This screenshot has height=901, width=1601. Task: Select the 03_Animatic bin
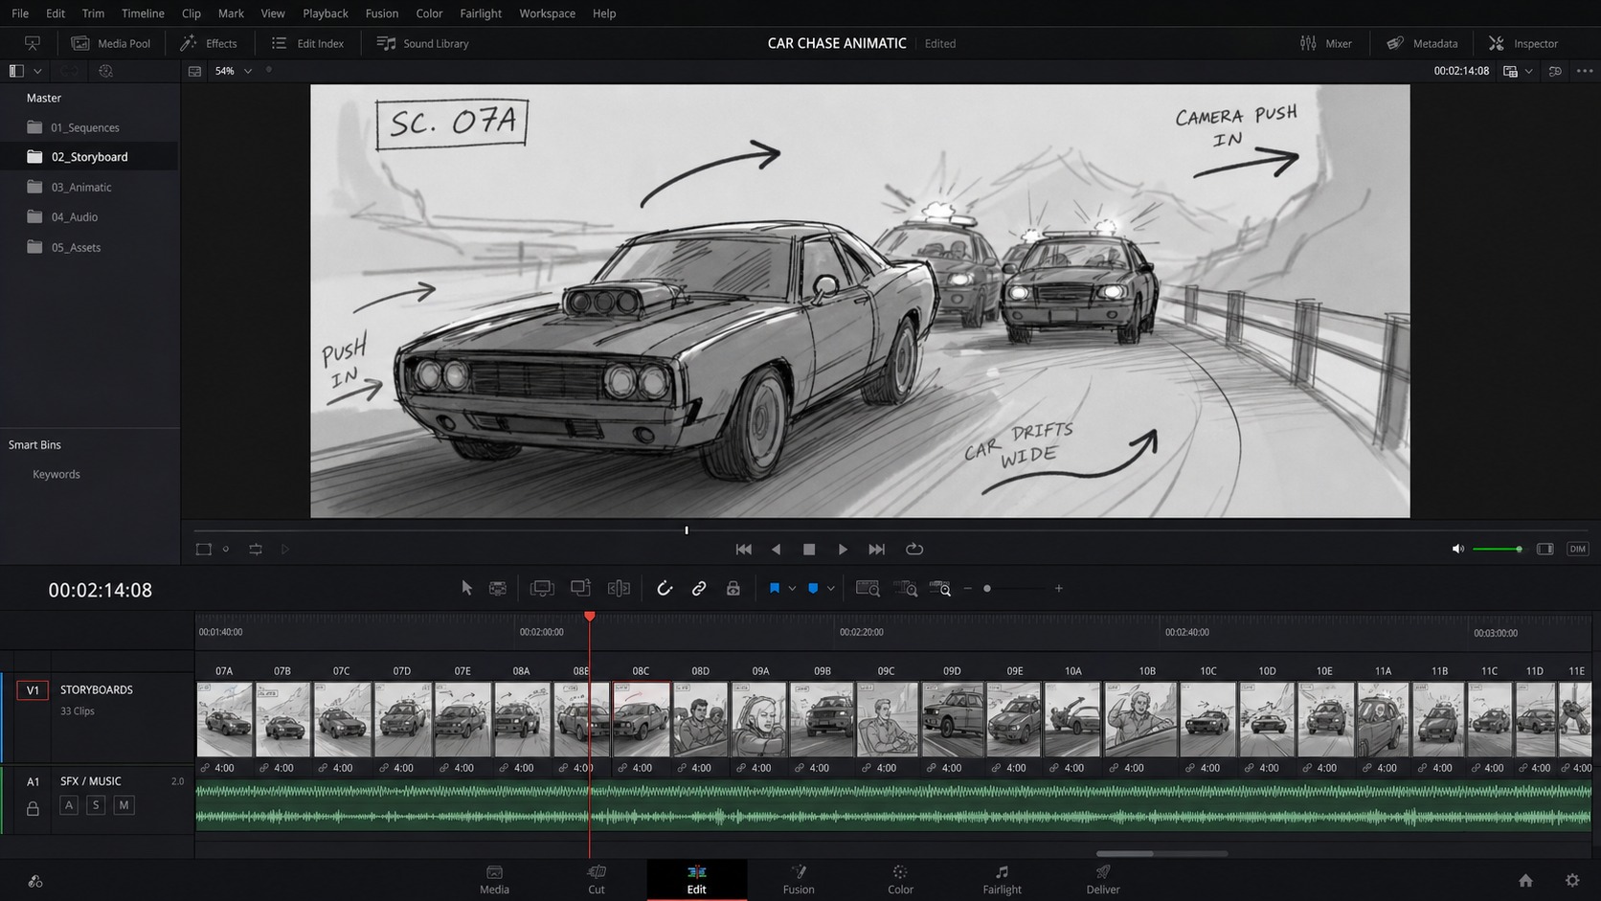[x=81, y=187]
